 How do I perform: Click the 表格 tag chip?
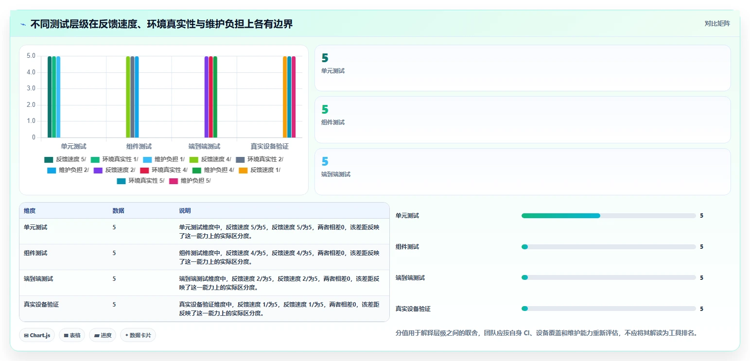coord(72,335)
